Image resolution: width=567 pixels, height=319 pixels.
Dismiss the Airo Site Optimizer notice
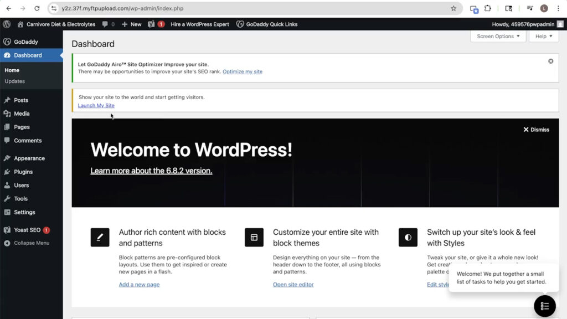coord(550,61)
